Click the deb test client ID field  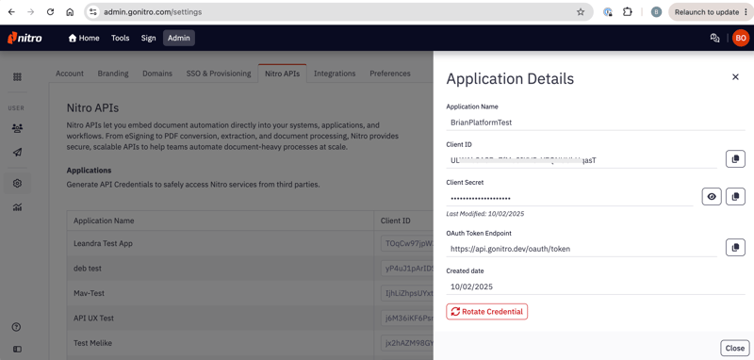[407, 269]
